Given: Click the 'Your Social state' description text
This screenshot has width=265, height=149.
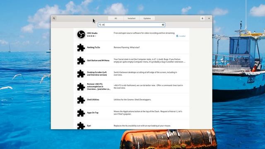Looking at the screenshot, I should [149, 60].
